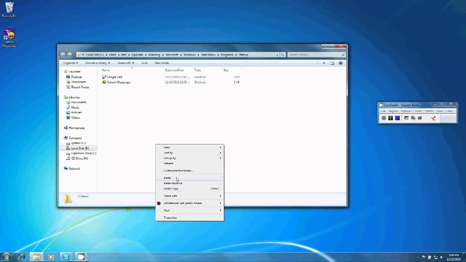Select the Google Talk shortcut
466x262 pixels.
(x=115, y=77)
